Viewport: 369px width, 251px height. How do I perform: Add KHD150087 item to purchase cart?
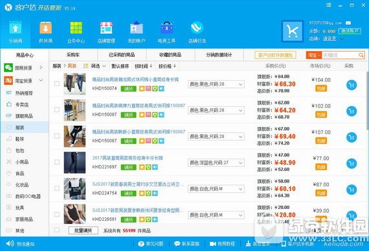click(352, 111)
